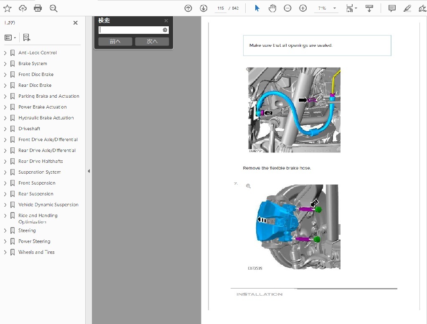
Task: Click in the search text field
Action: point(130,30)
